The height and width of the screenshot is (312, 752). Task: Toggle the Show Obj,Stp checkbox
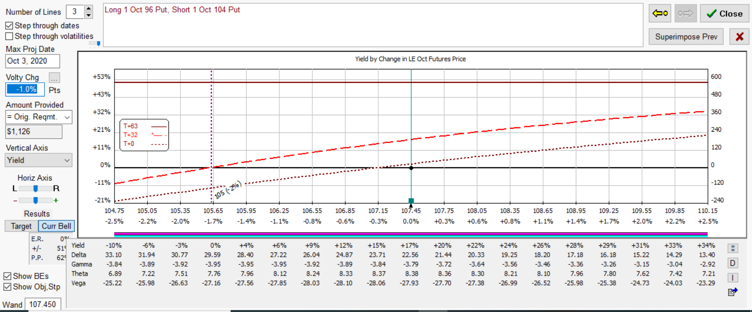pyautogui.click(x=7, y=287)
